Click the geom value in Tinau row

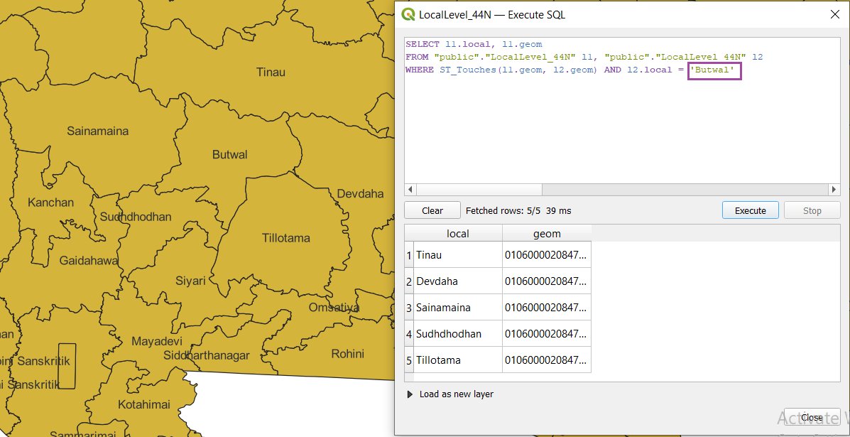tap(547, 255)
